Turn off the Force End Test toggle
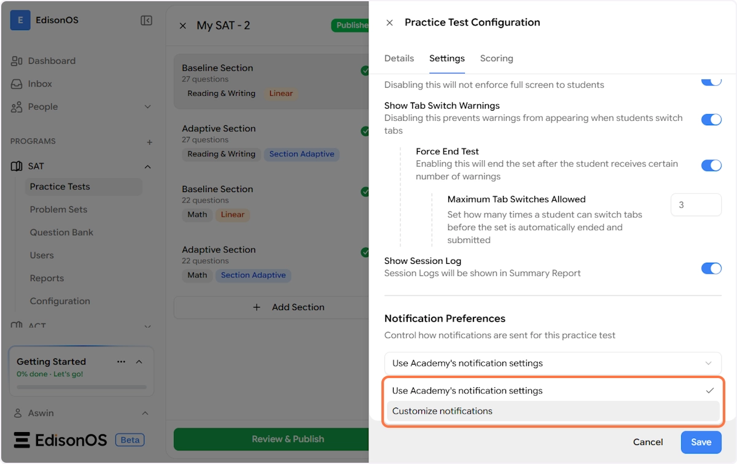 click(x=711, y=165)
